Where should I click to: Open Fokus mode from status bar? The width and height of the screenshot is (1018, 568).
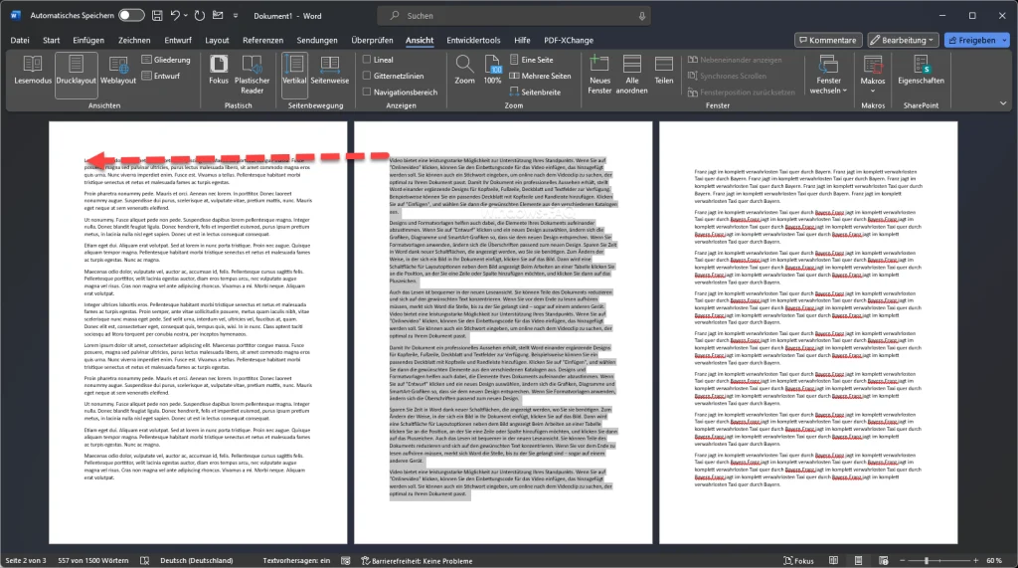pos(798,561)
